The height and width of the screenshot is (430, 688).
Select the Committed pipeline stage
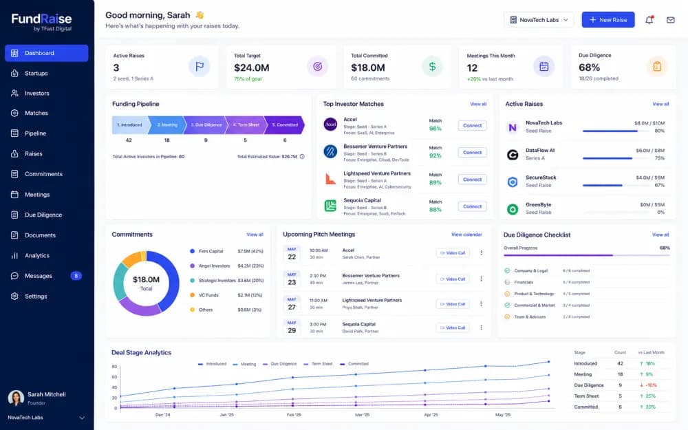pyautogui.click(x=285, y=125)
